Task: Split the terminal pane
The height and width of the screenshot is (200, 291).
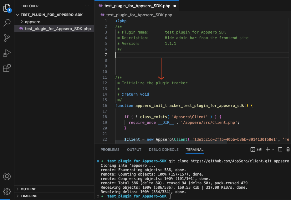Action: [280, 150]
